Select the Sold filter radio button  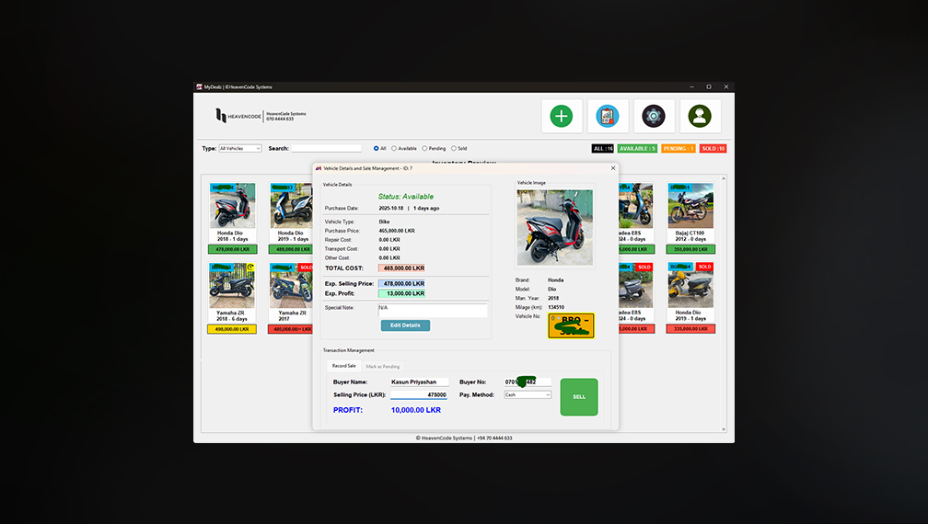pyautogui.click(x=454, y=148)
